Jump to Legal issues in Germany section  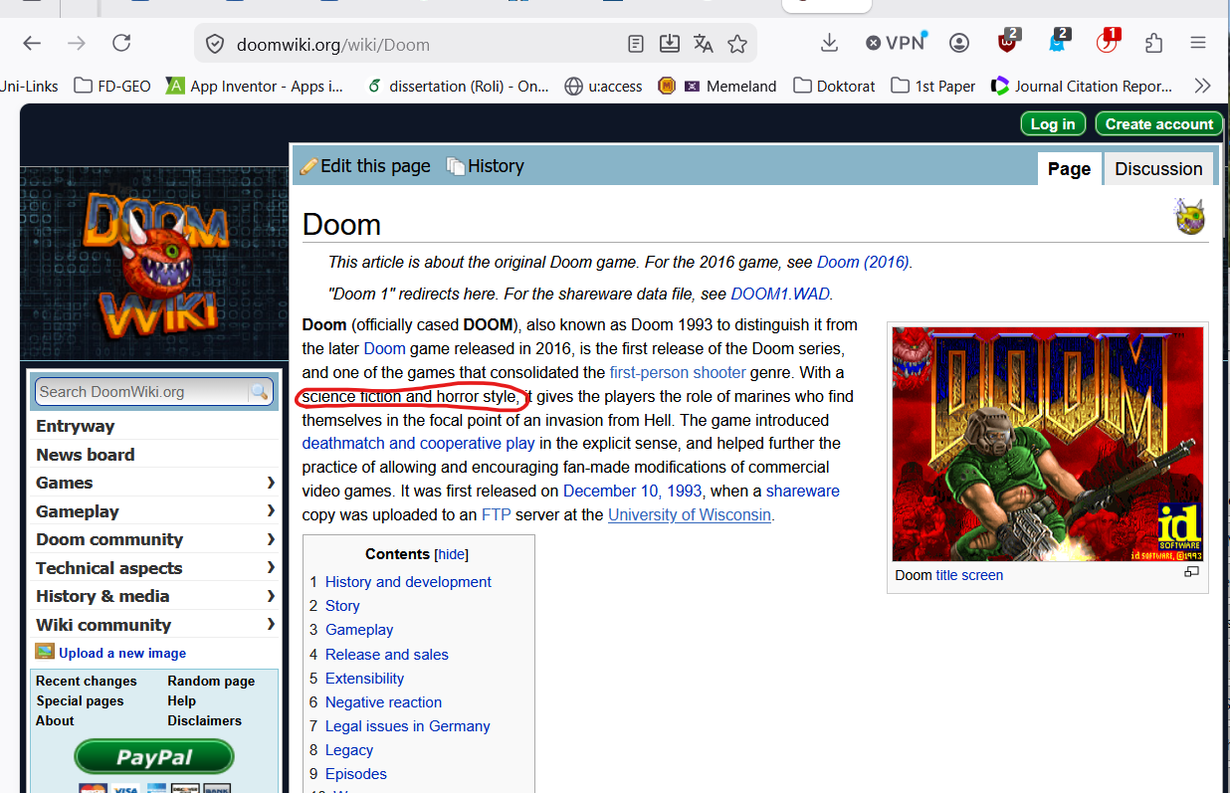coord(408,726)
